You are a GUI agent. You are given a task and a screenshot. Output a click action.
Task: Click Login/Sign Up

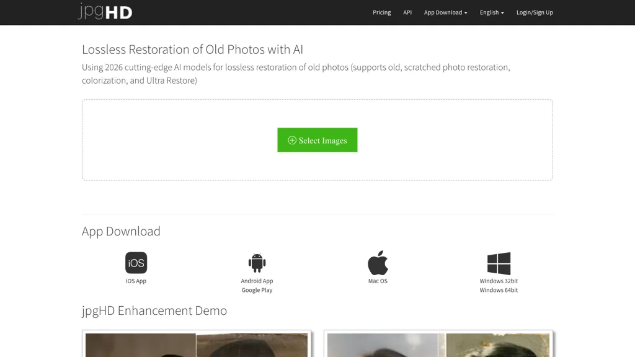(535, 12)
